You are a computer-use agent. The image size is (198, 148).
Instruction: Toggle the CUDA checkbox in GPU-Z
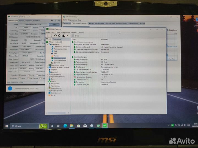tap(29, 75)
